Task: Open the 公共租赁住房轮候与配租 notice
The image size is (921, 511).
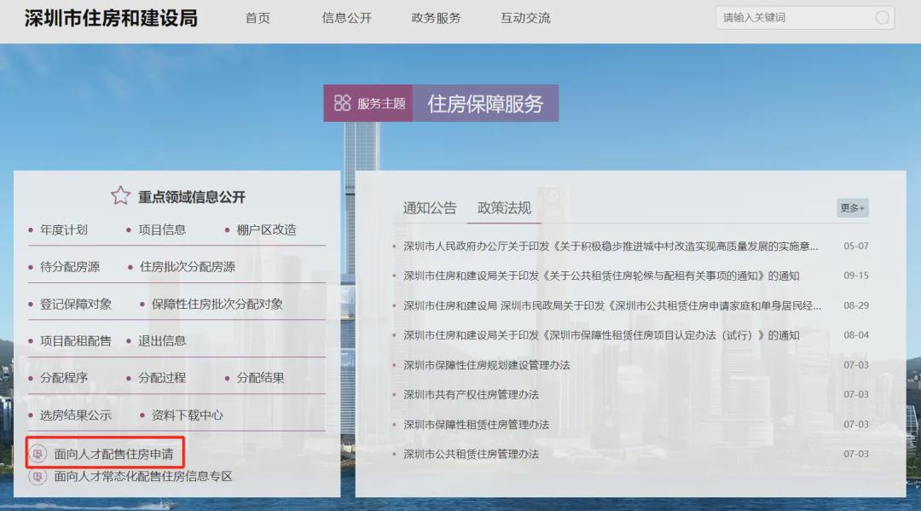Action: pyautogui.click(x=601, y=276)
